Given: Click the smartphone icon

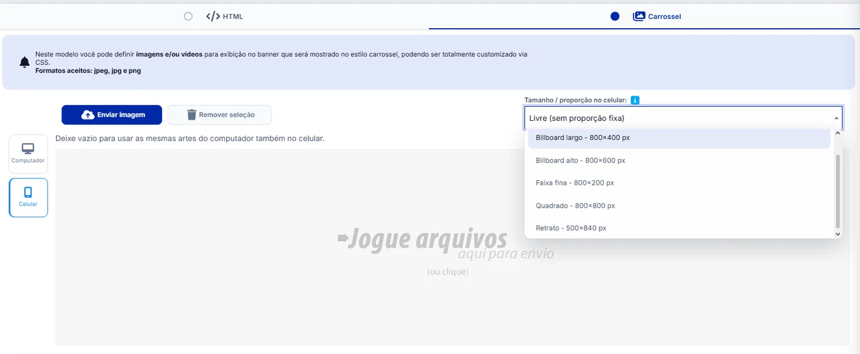Looking at the screenshot, I should coord(28,193).
